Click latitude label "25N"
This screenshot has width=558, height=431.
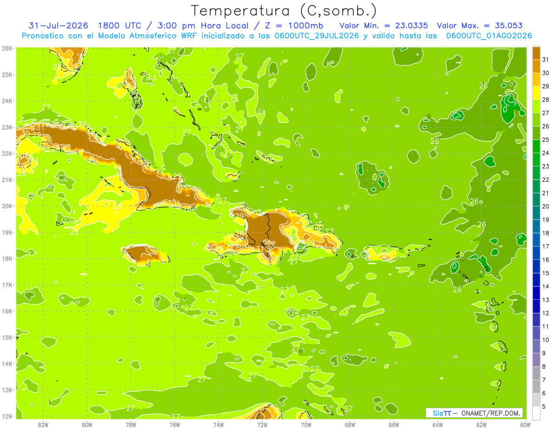[x=7, y=74]
